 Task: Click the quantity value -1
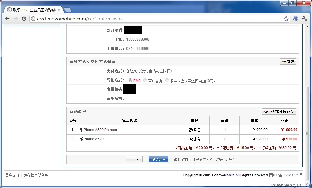click(224, 130)
